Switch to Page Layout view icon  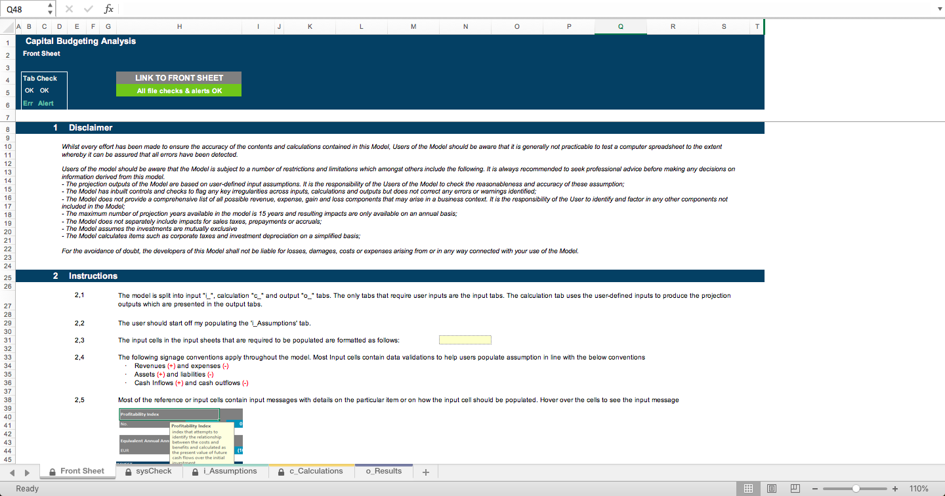772,489
